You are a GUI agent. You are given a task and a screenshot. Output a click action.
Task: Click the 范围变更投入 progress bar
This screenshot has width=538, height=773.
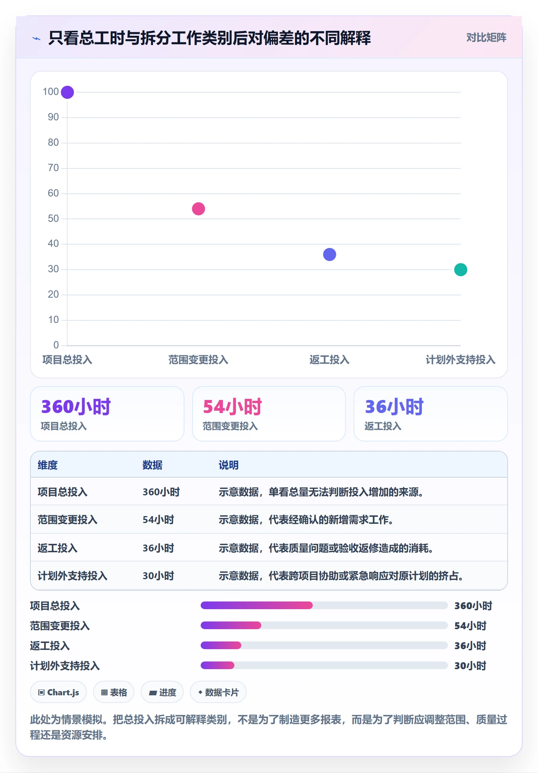pyautogui.click(x=324, y=625)
